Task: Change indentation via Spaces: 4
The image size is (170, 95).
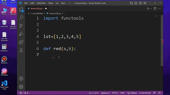Action: click(105, 93)
